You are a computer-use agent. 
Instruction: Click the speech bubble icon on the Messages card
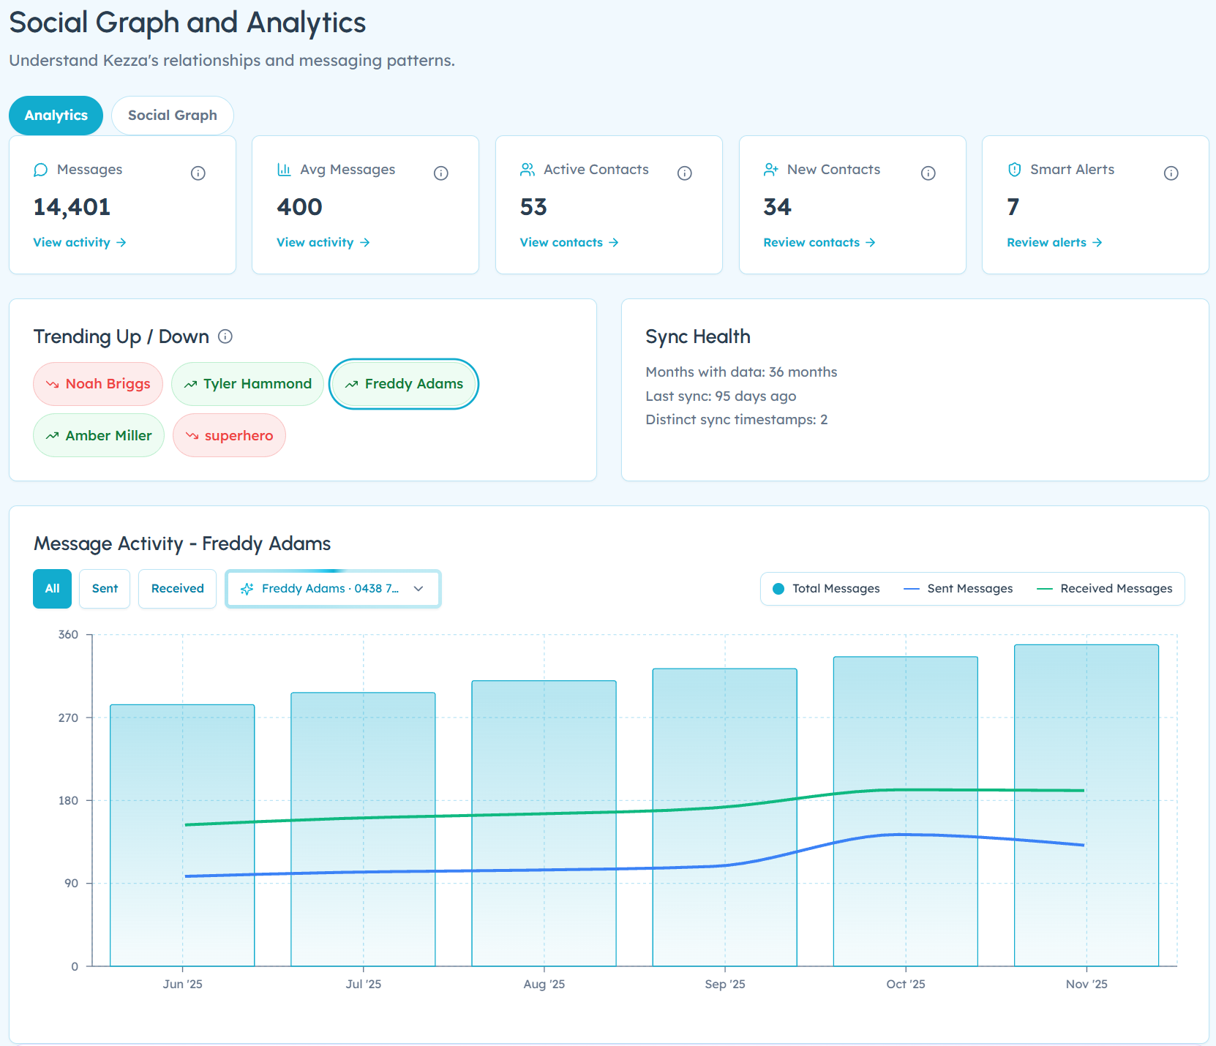coord(41,170)
